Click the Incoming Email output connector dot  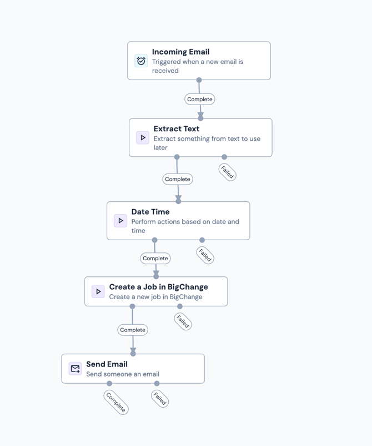(199, 80)
